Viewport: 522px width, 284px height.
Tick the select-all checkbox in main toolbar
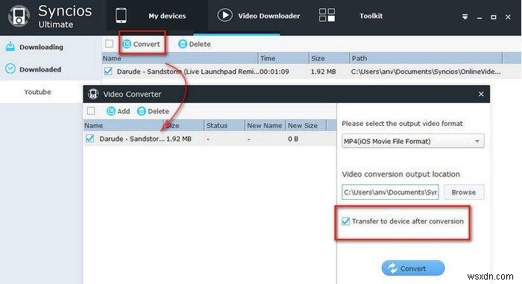(x=109, y=44)
